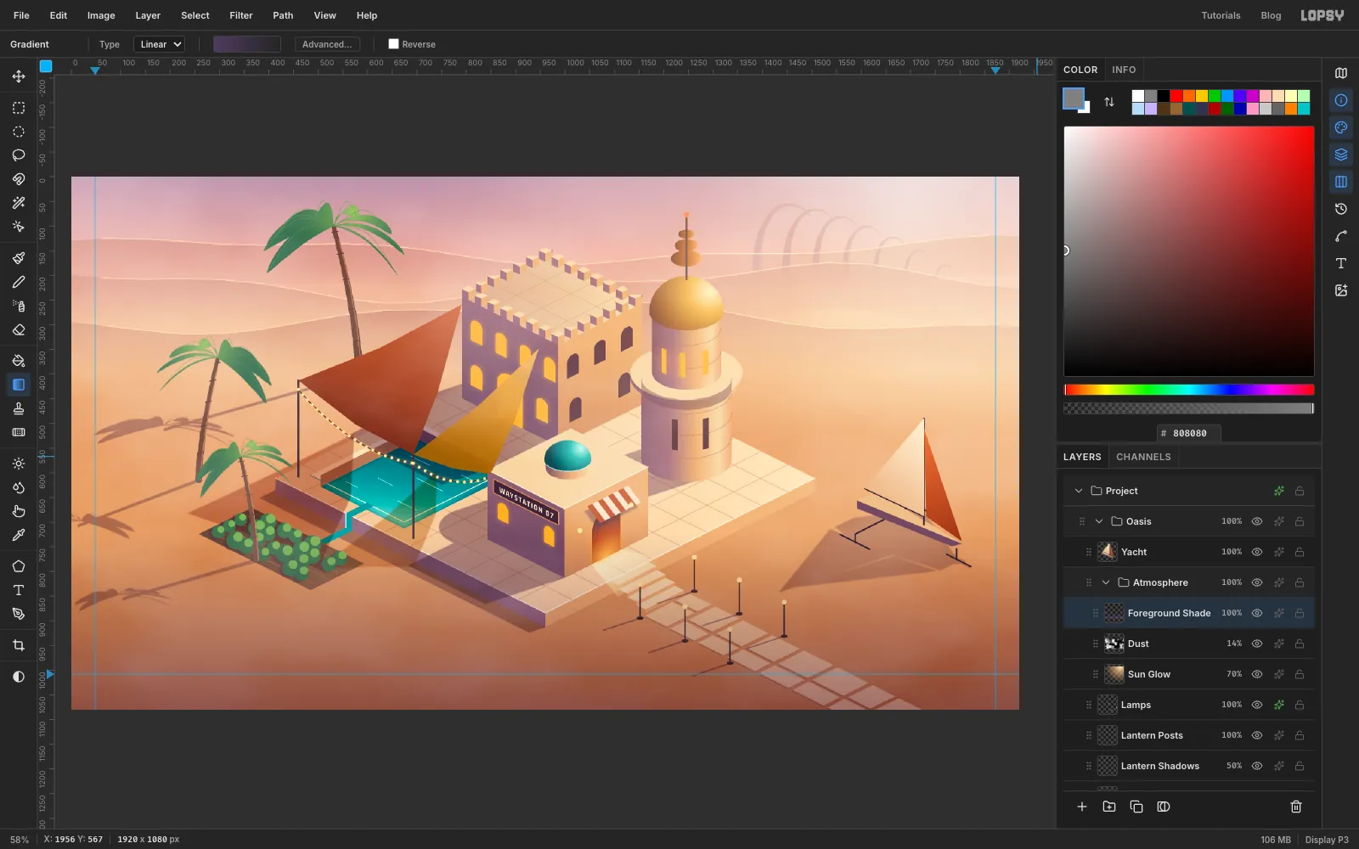The image size is (1359, 849).
Task: Select the Lasso tool
Action: point(19,155)
